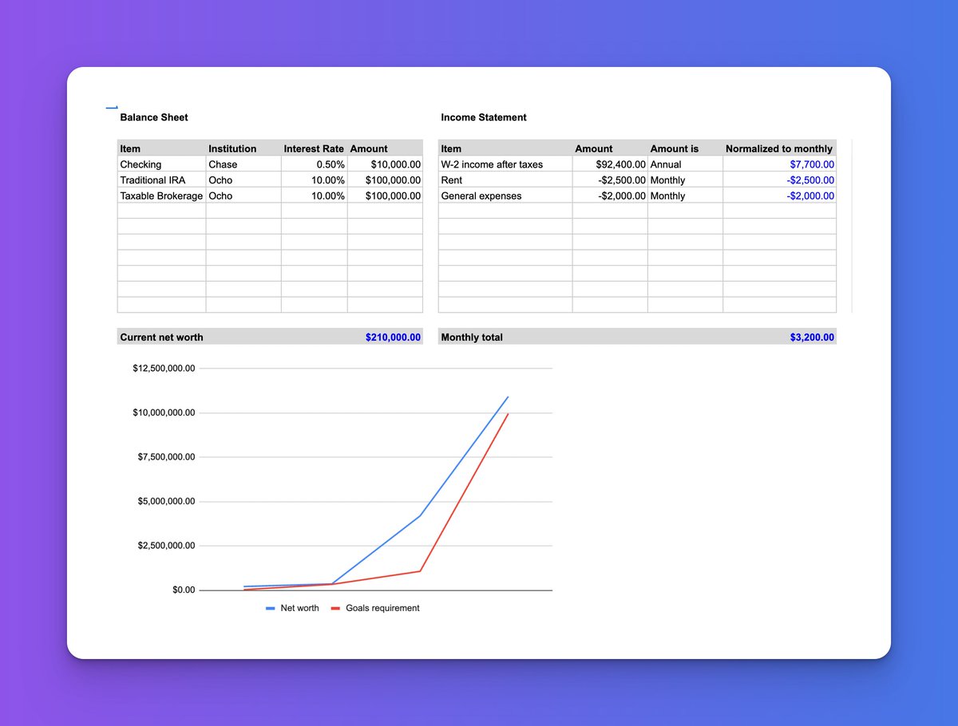The height and width of the screenshot is (726, 958).
Task: Select Taxable Brokerage's $100,000.00 amount
Action: click(x=385, y=195)
